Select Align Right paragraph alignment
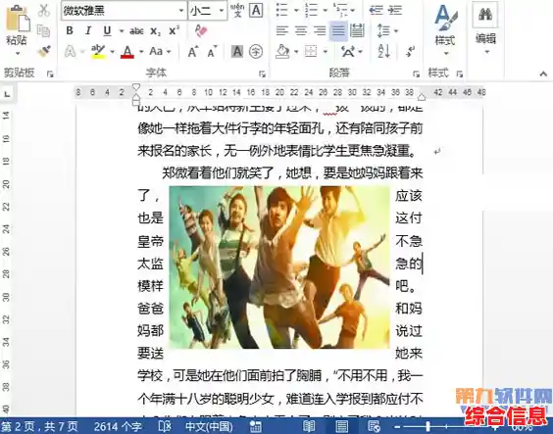This screenshot has height=434, width=553. 320,30
